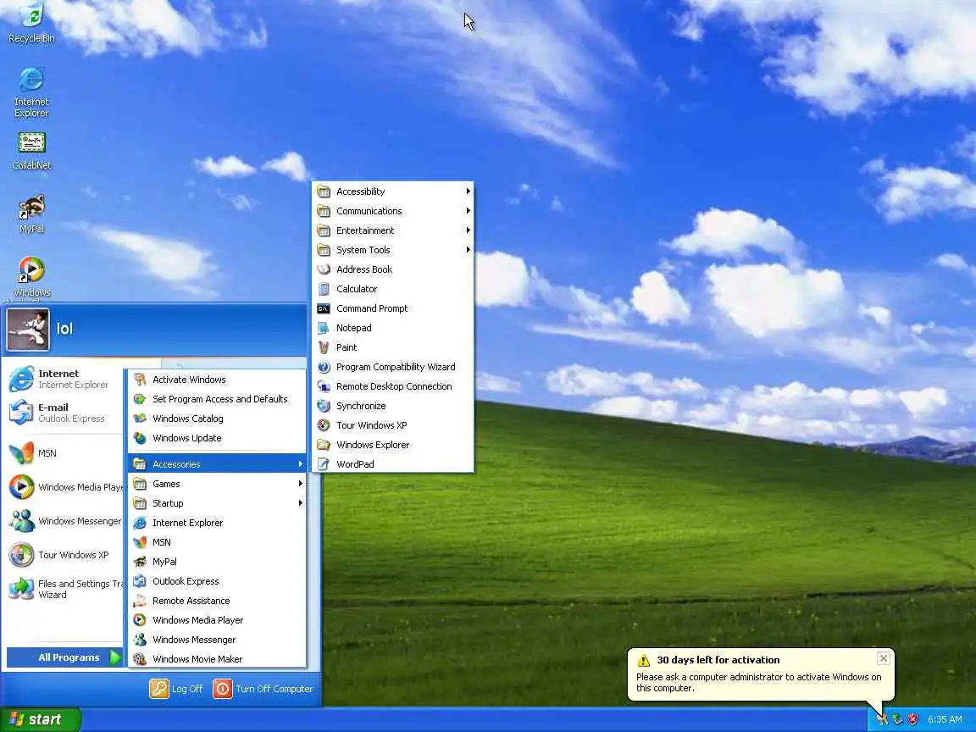
Task: Launch Paint
Action: pyautogui.click(x=393, y=347)
